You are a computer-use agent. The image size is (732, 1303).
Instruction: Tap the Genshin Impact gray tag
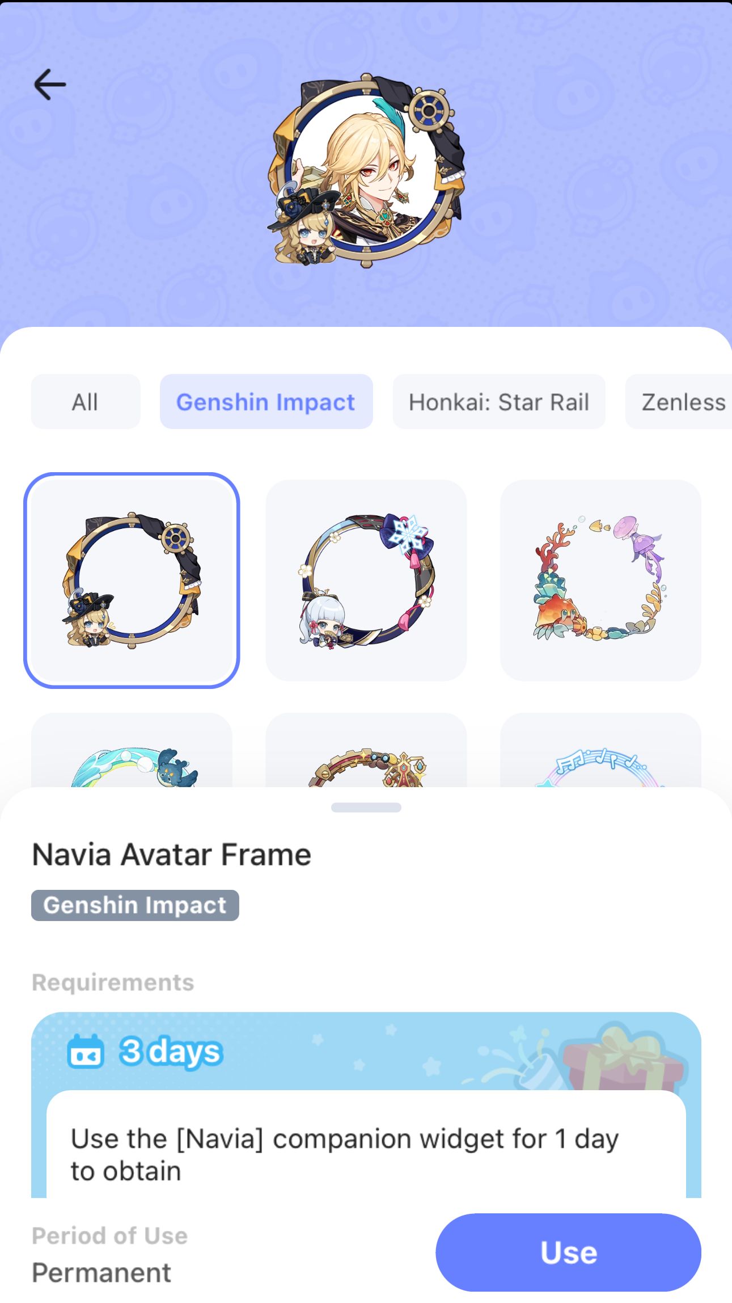135,905
